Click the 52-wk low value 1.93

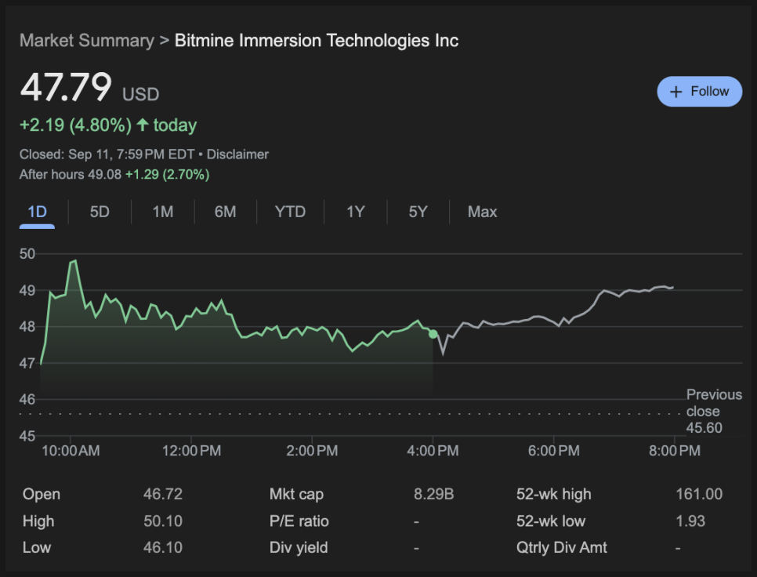click(x=690, y=521)
